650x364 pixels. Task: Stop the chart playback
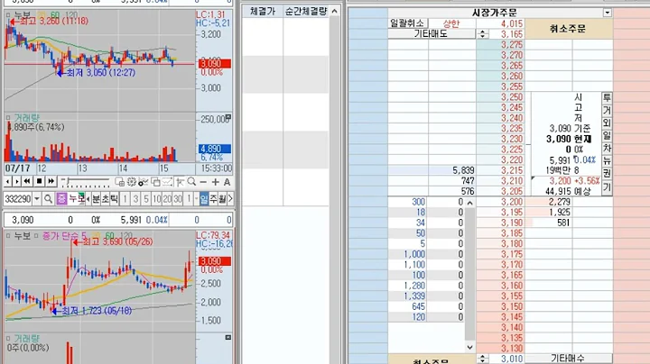(x=39, y=182)
